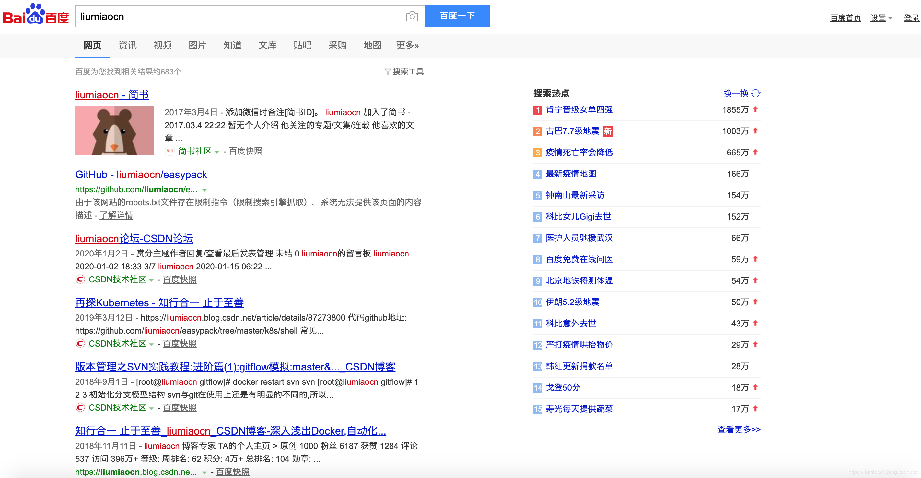Expand dropdown arrow next to 简书社区

tap(217, 152)
